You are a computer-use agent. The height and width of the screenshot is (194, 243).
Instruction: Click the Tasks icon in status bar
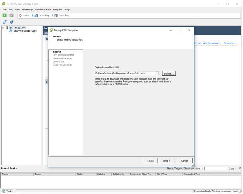(x=4, y=191)
